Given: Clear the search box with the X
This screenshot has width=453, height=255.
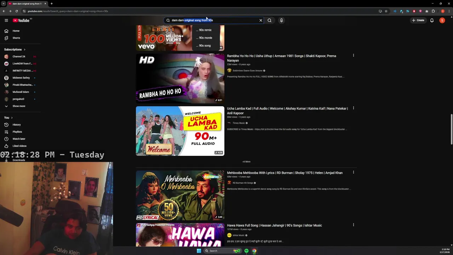Looking at the screenshot, I should (x=261, y=20).
